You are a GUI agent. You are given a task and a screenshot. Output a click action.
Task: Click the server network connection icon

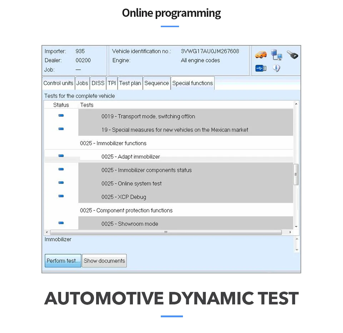click(277, 55)
